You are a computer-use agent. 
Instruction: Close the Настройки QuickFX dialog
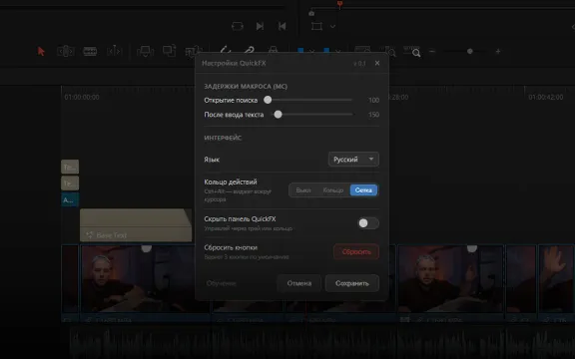377,63
